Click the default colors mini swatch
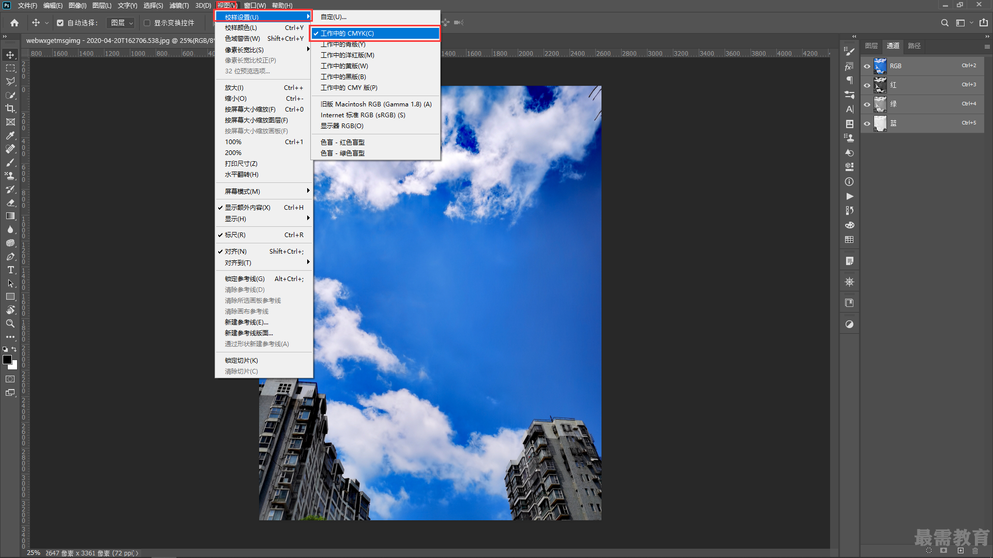The height and width of the screenshot is (558, 993). coord(5,350)
